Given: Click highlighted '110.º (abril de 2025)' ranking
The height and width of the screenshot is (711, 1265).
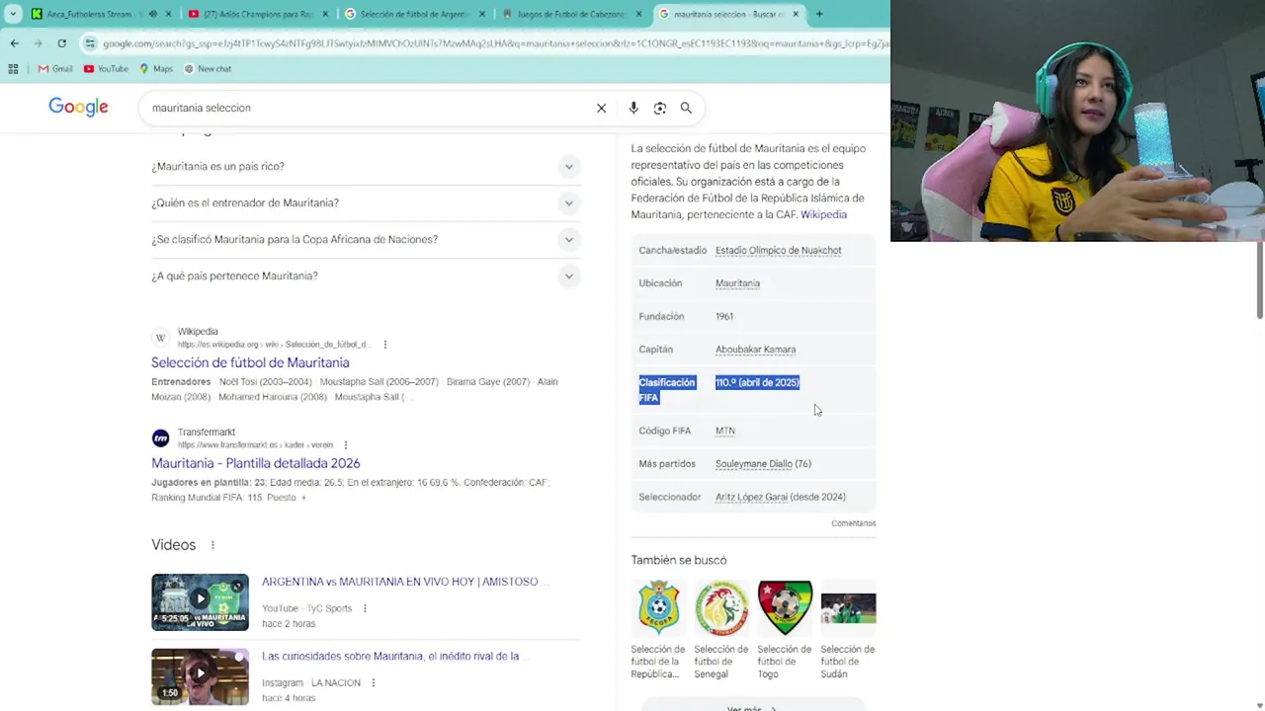Looking at the screenshot, I should (757, 382).
